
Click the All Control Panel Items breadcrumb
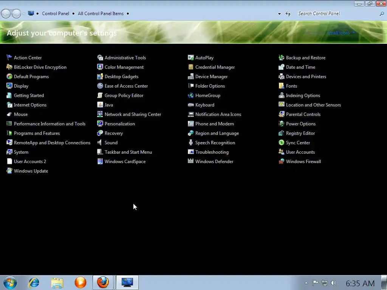(101, 14)
